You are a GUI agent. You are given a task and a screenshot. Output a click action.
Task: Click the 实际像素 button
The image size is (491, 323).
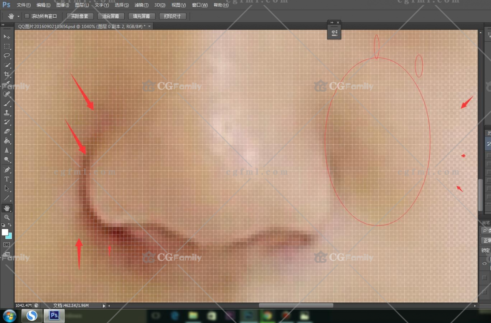[x=80, y=16]
